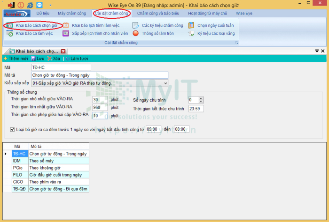Select the Khai báo cách chọ... document tab

[x=37, y=51]
